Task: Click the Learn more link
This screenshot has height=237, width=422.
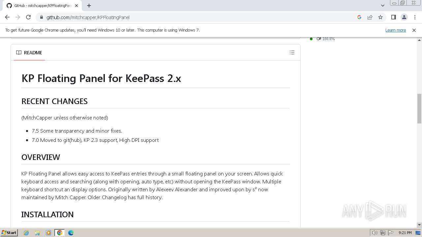Action: click(x=395, y=30)
